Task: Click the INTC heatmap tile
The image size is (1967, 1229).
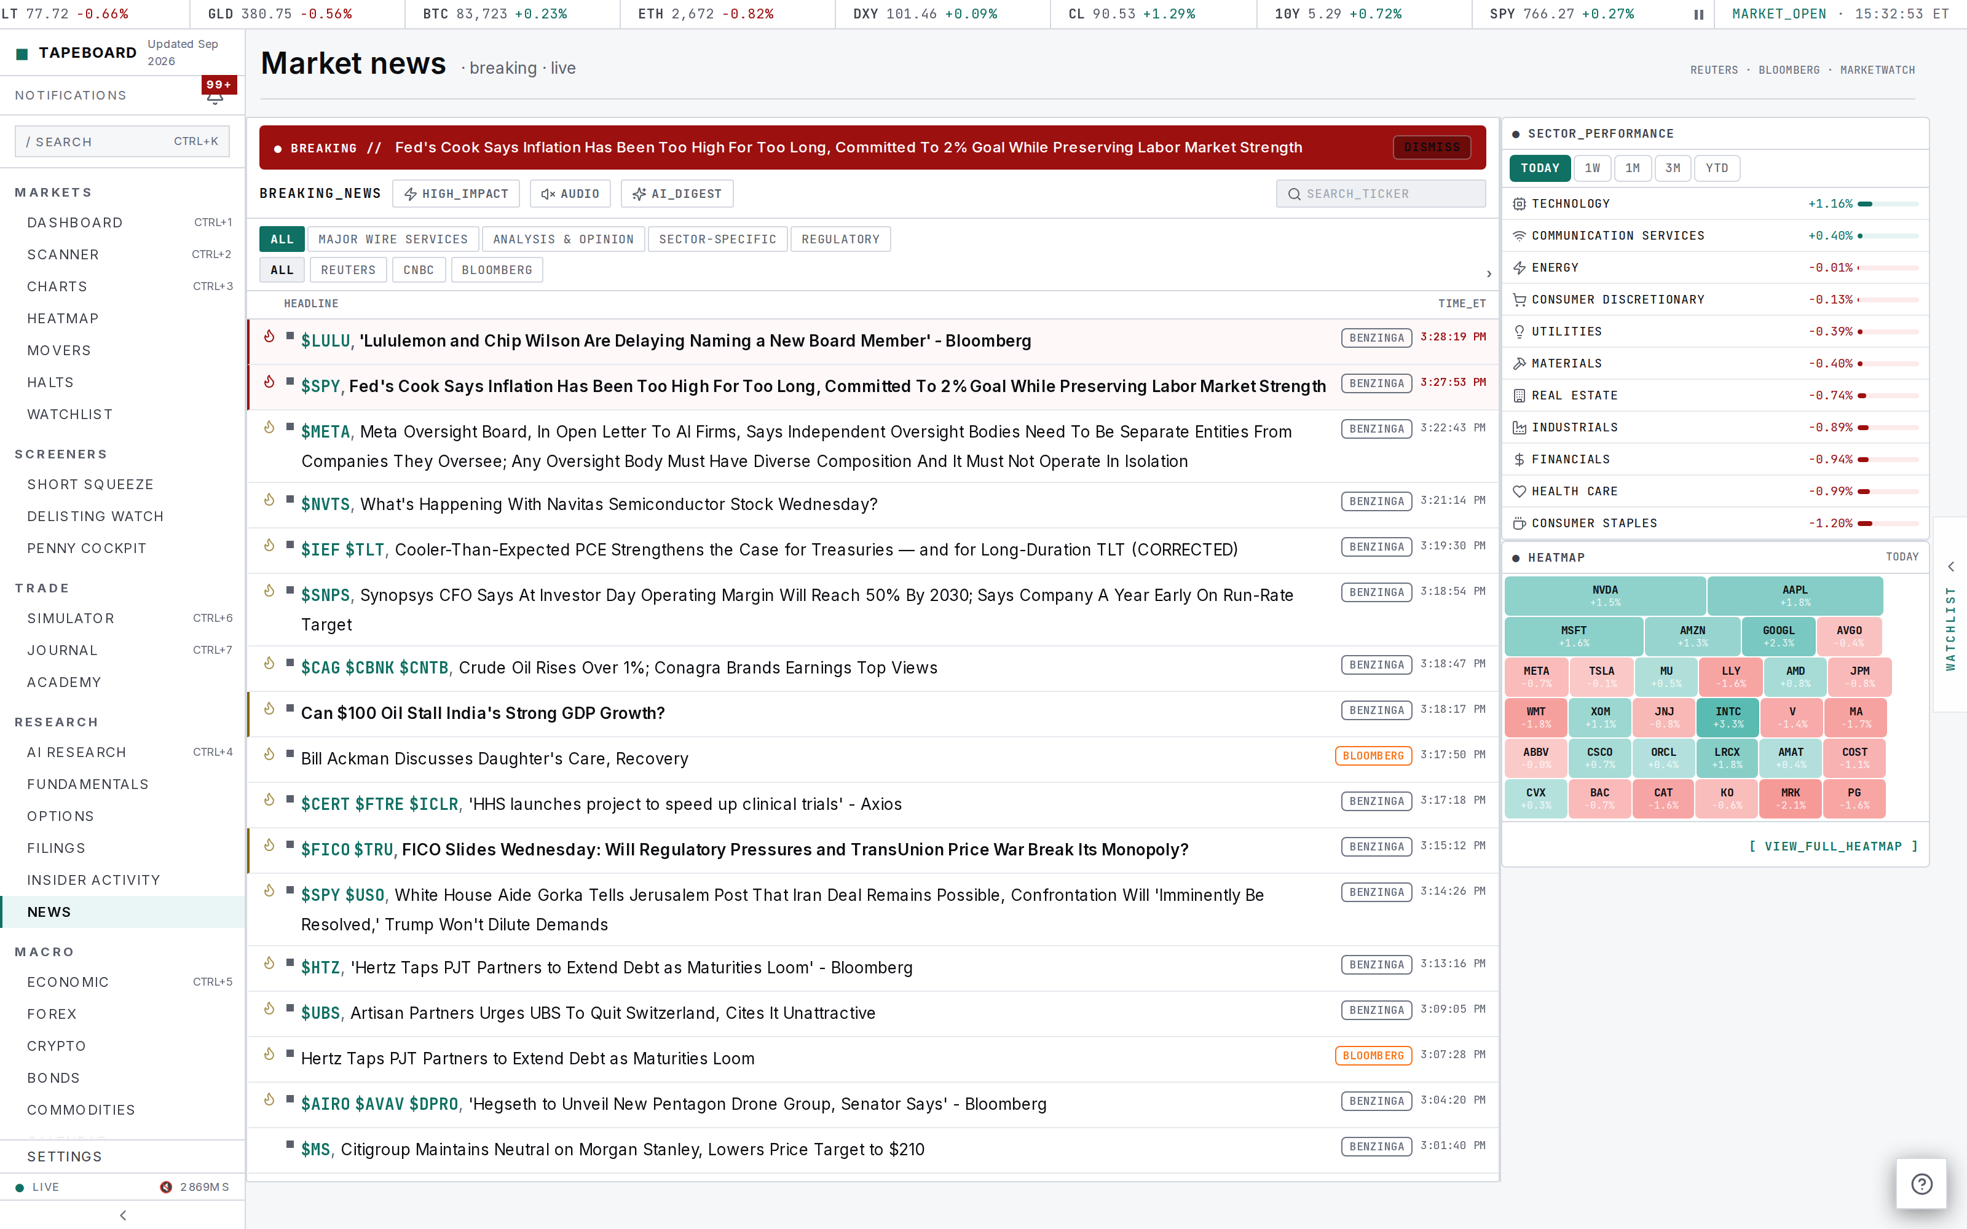Action: coord(1727,718)
